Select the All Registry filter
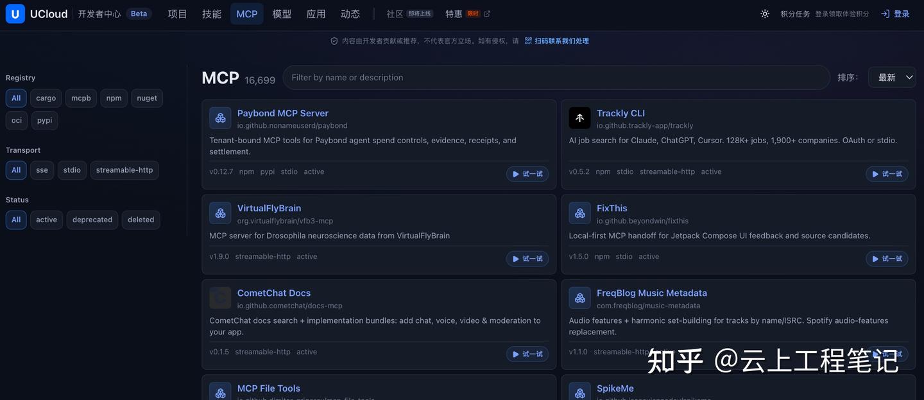The image size is (924, 400). click(16, 98)
